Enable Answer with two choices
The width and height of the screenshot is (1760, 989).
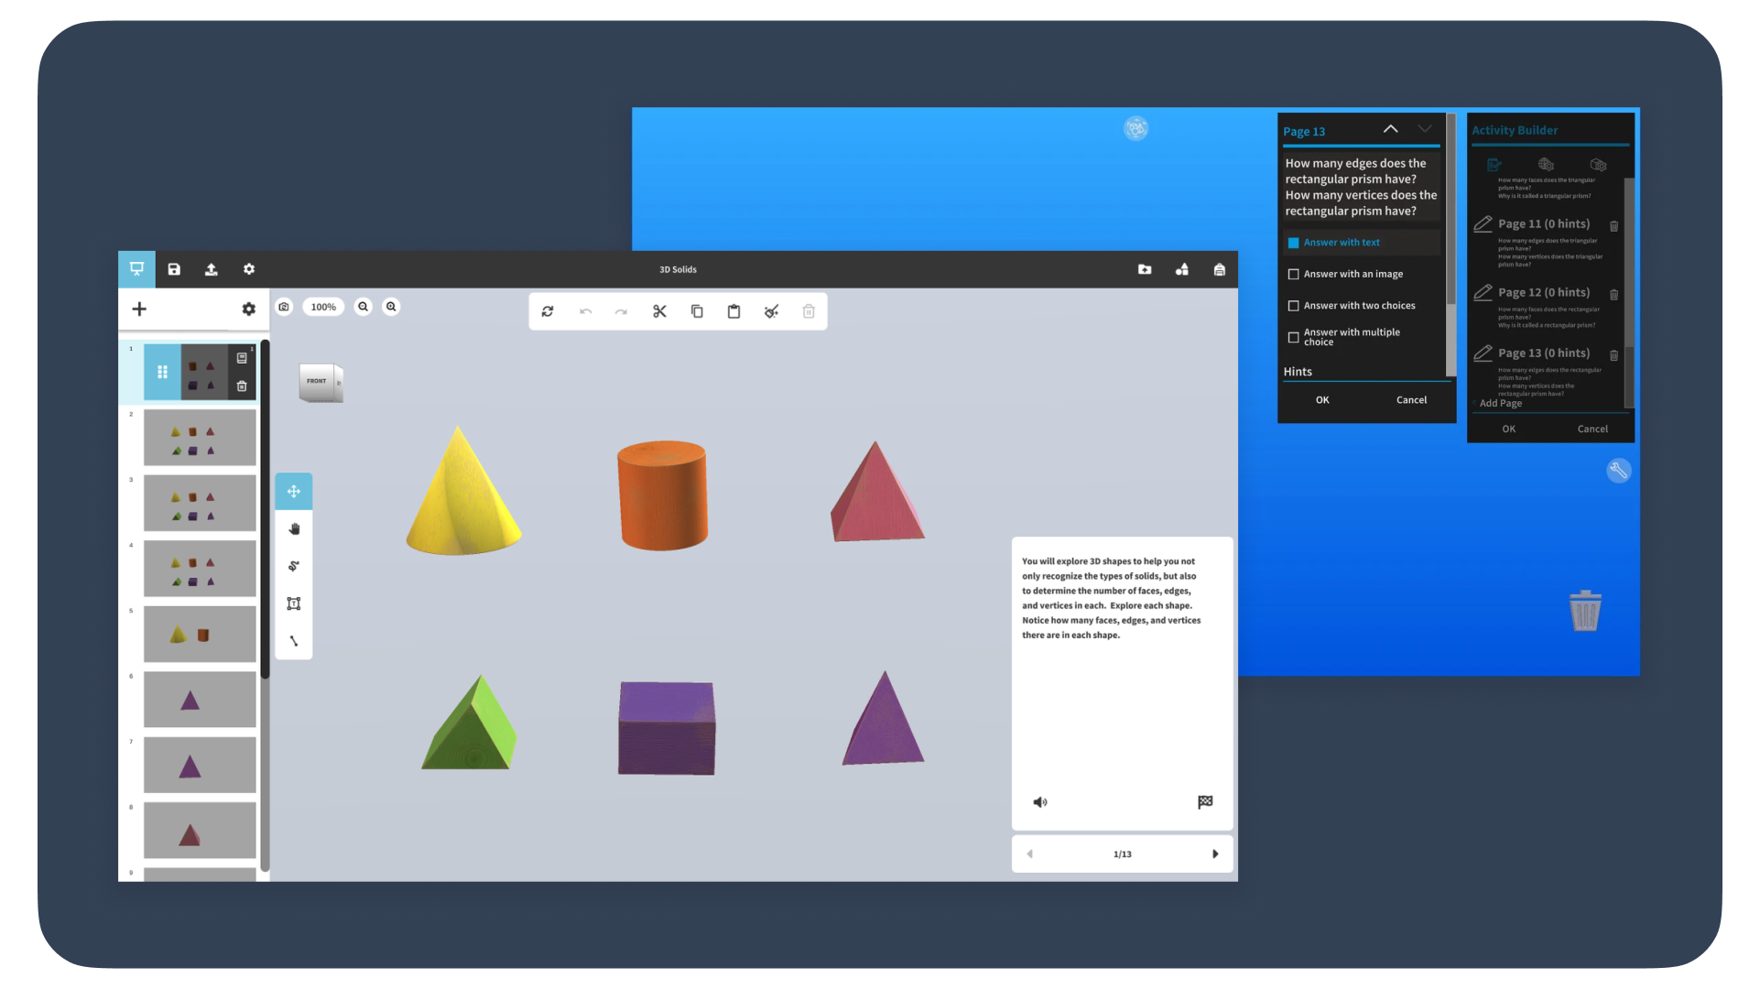point(1293,305)
